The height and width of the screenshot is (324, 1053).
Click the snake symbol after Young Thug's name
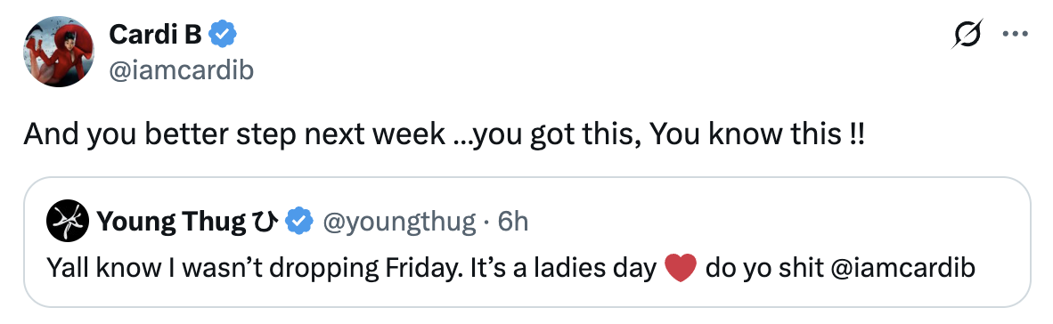tap(265, 222)
